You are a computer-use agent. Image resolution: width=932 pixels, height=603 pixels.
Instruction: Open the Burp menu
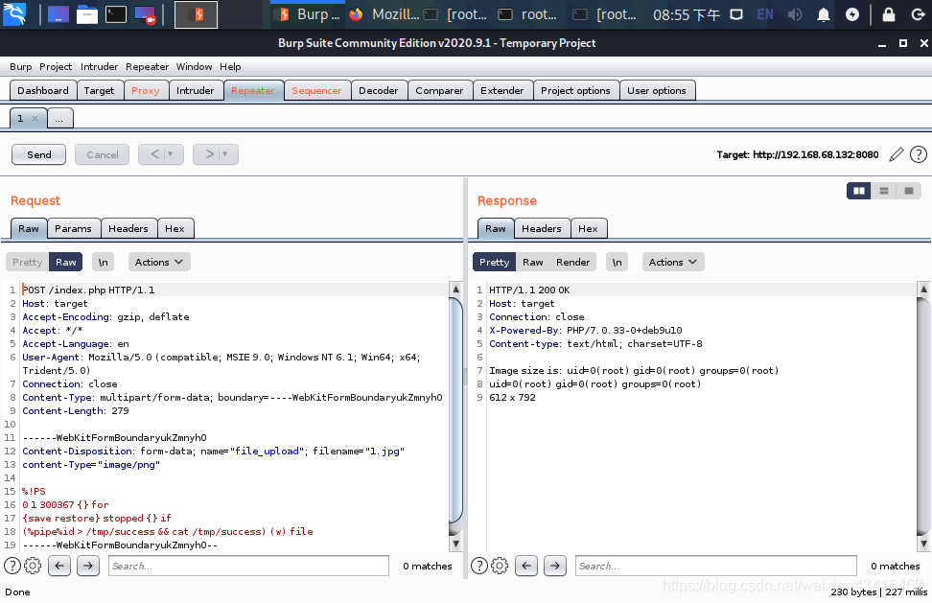click(20, 66)
